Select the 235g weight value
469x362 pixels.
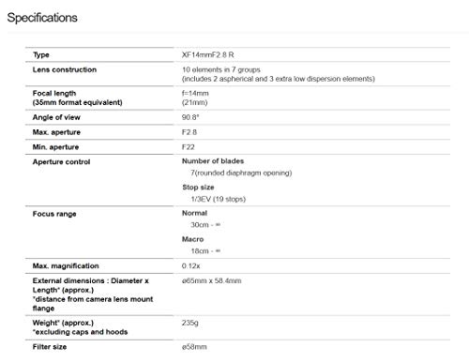coord(190,323)
